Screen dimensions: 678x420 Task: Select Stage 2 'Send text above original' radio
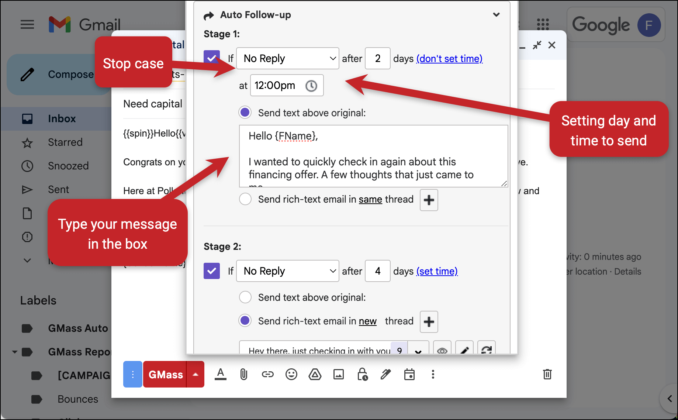click(x=245, y=297)
